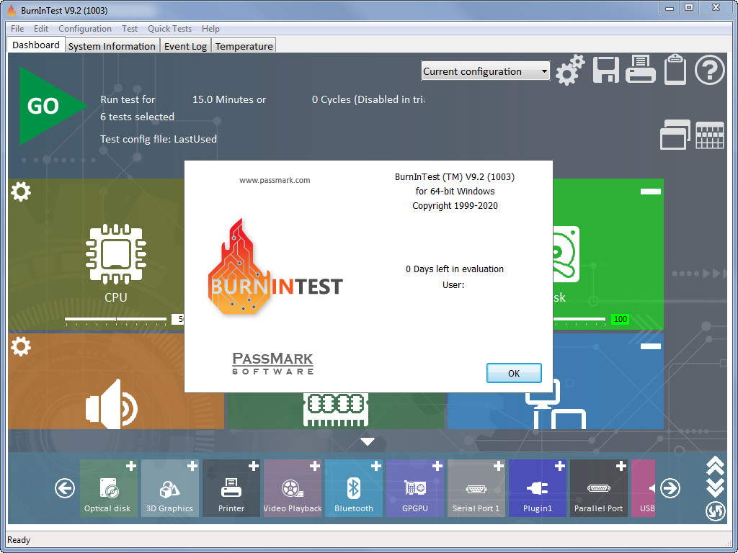Add the 3D Graphics test
This screenshot has width=738, height=553.
[x=192, y=466]
